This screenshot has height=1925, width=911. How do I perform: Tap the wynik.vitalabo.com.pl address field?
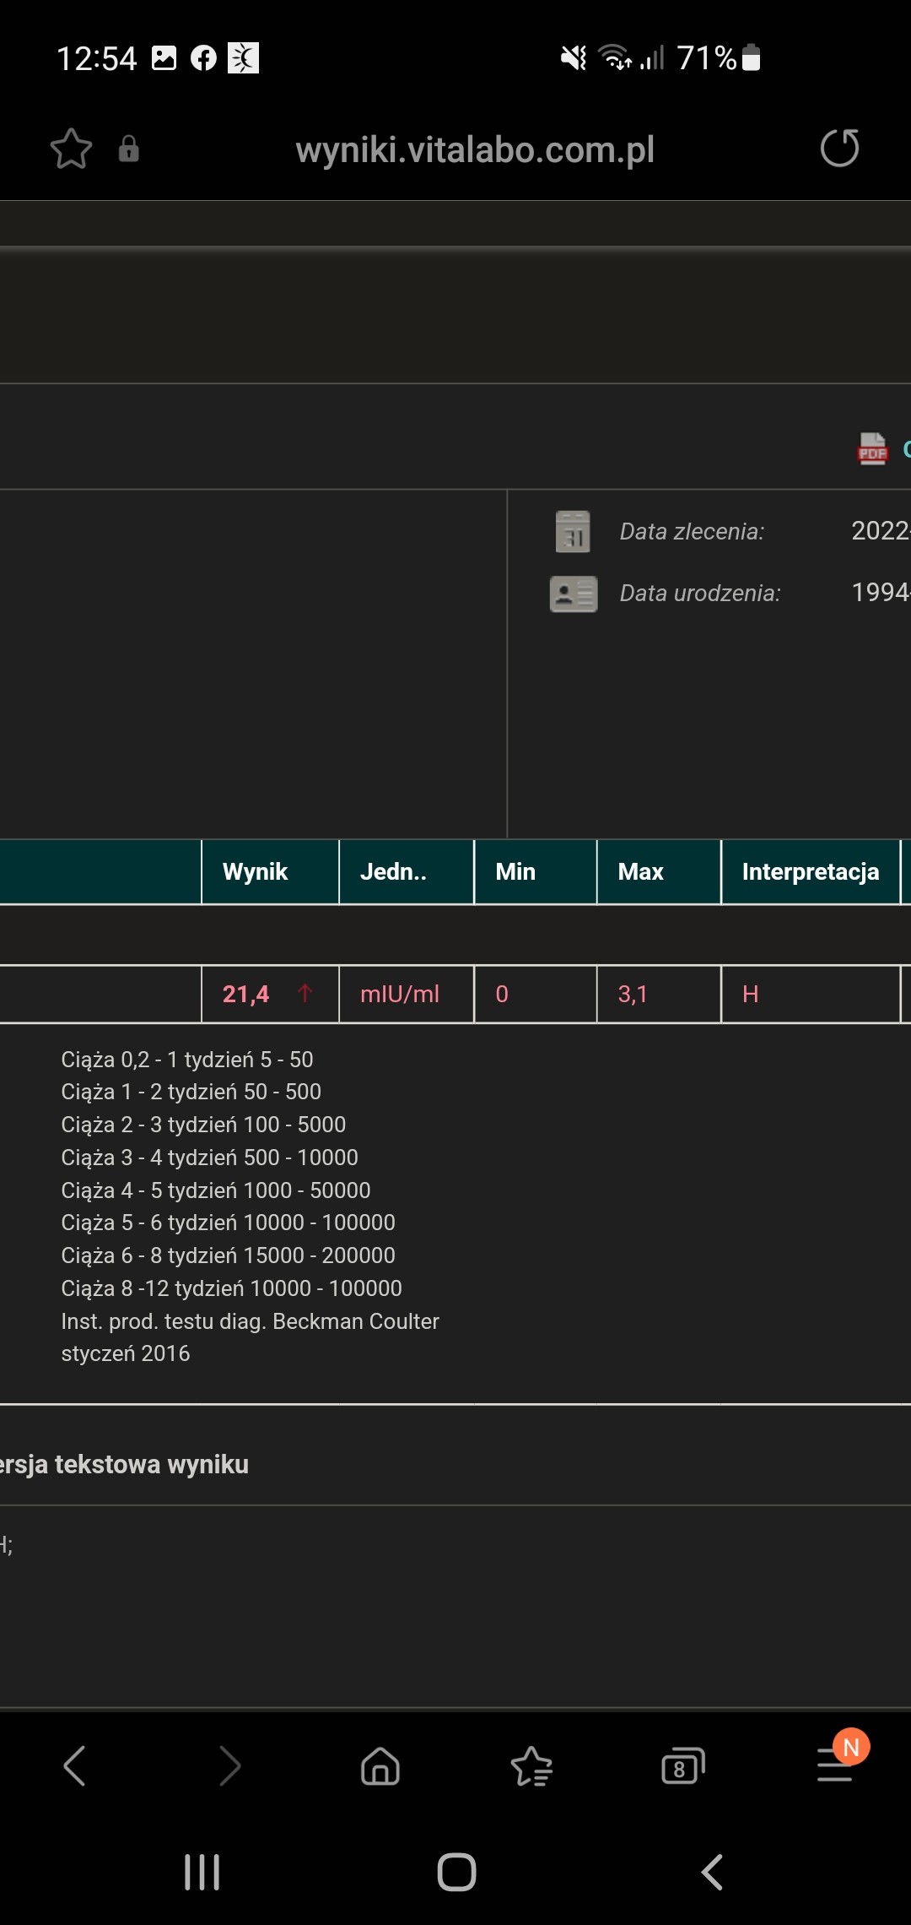(475, 150)
